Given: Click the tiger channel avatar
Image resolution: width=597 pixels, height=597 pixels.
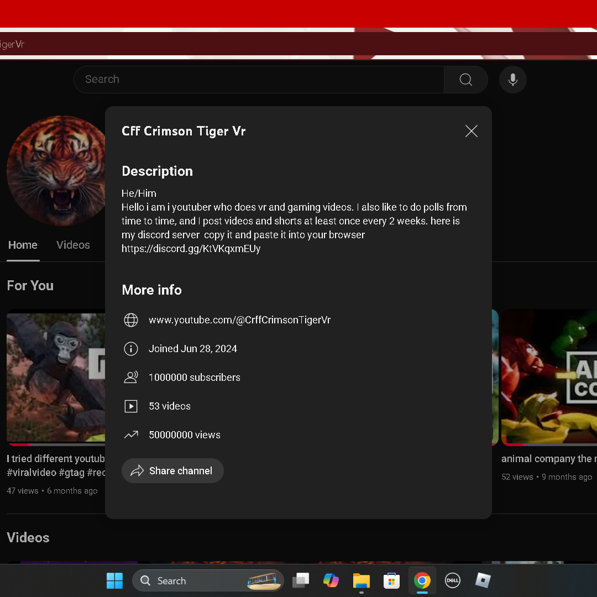Looking at the screenshot, I should 56,171.
